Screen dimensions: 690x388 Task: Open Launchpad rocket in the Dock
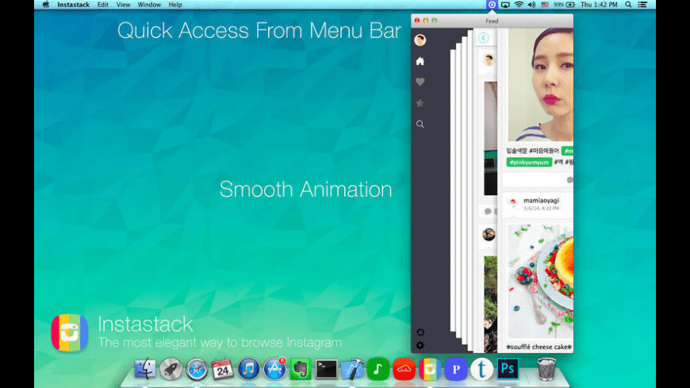coord(171,369)
